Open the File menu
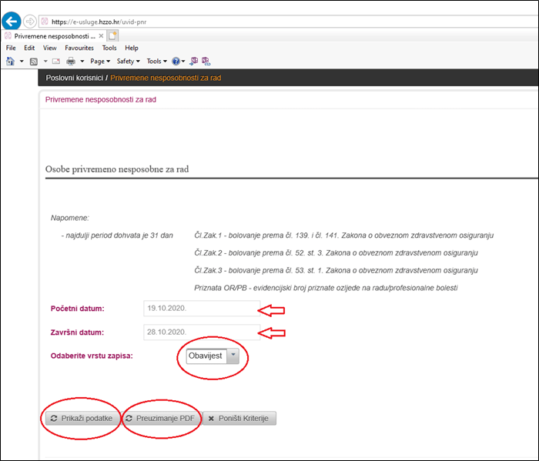This screenshot has width=539, height=461. (11, 48)
